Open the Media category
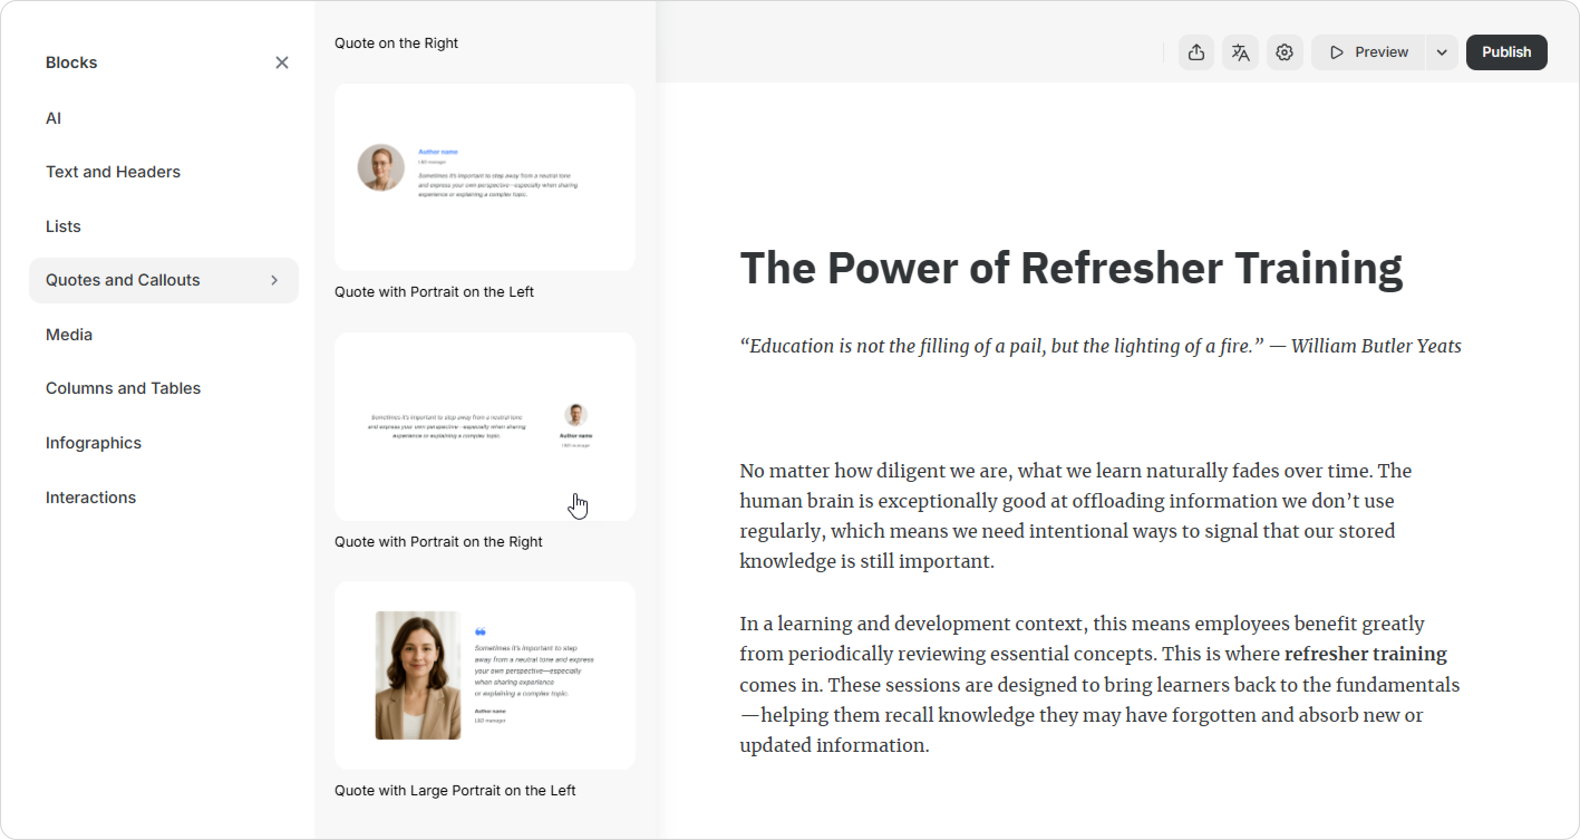 click(x=69, y=335)
